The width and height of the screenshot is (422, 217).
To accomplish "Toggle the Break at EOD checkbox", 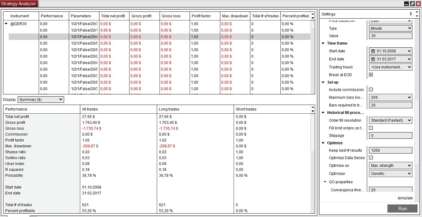I will pos(371,75).
